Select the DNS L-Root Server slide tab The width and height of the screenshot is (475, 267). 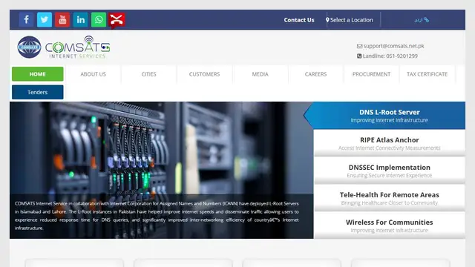384,116
